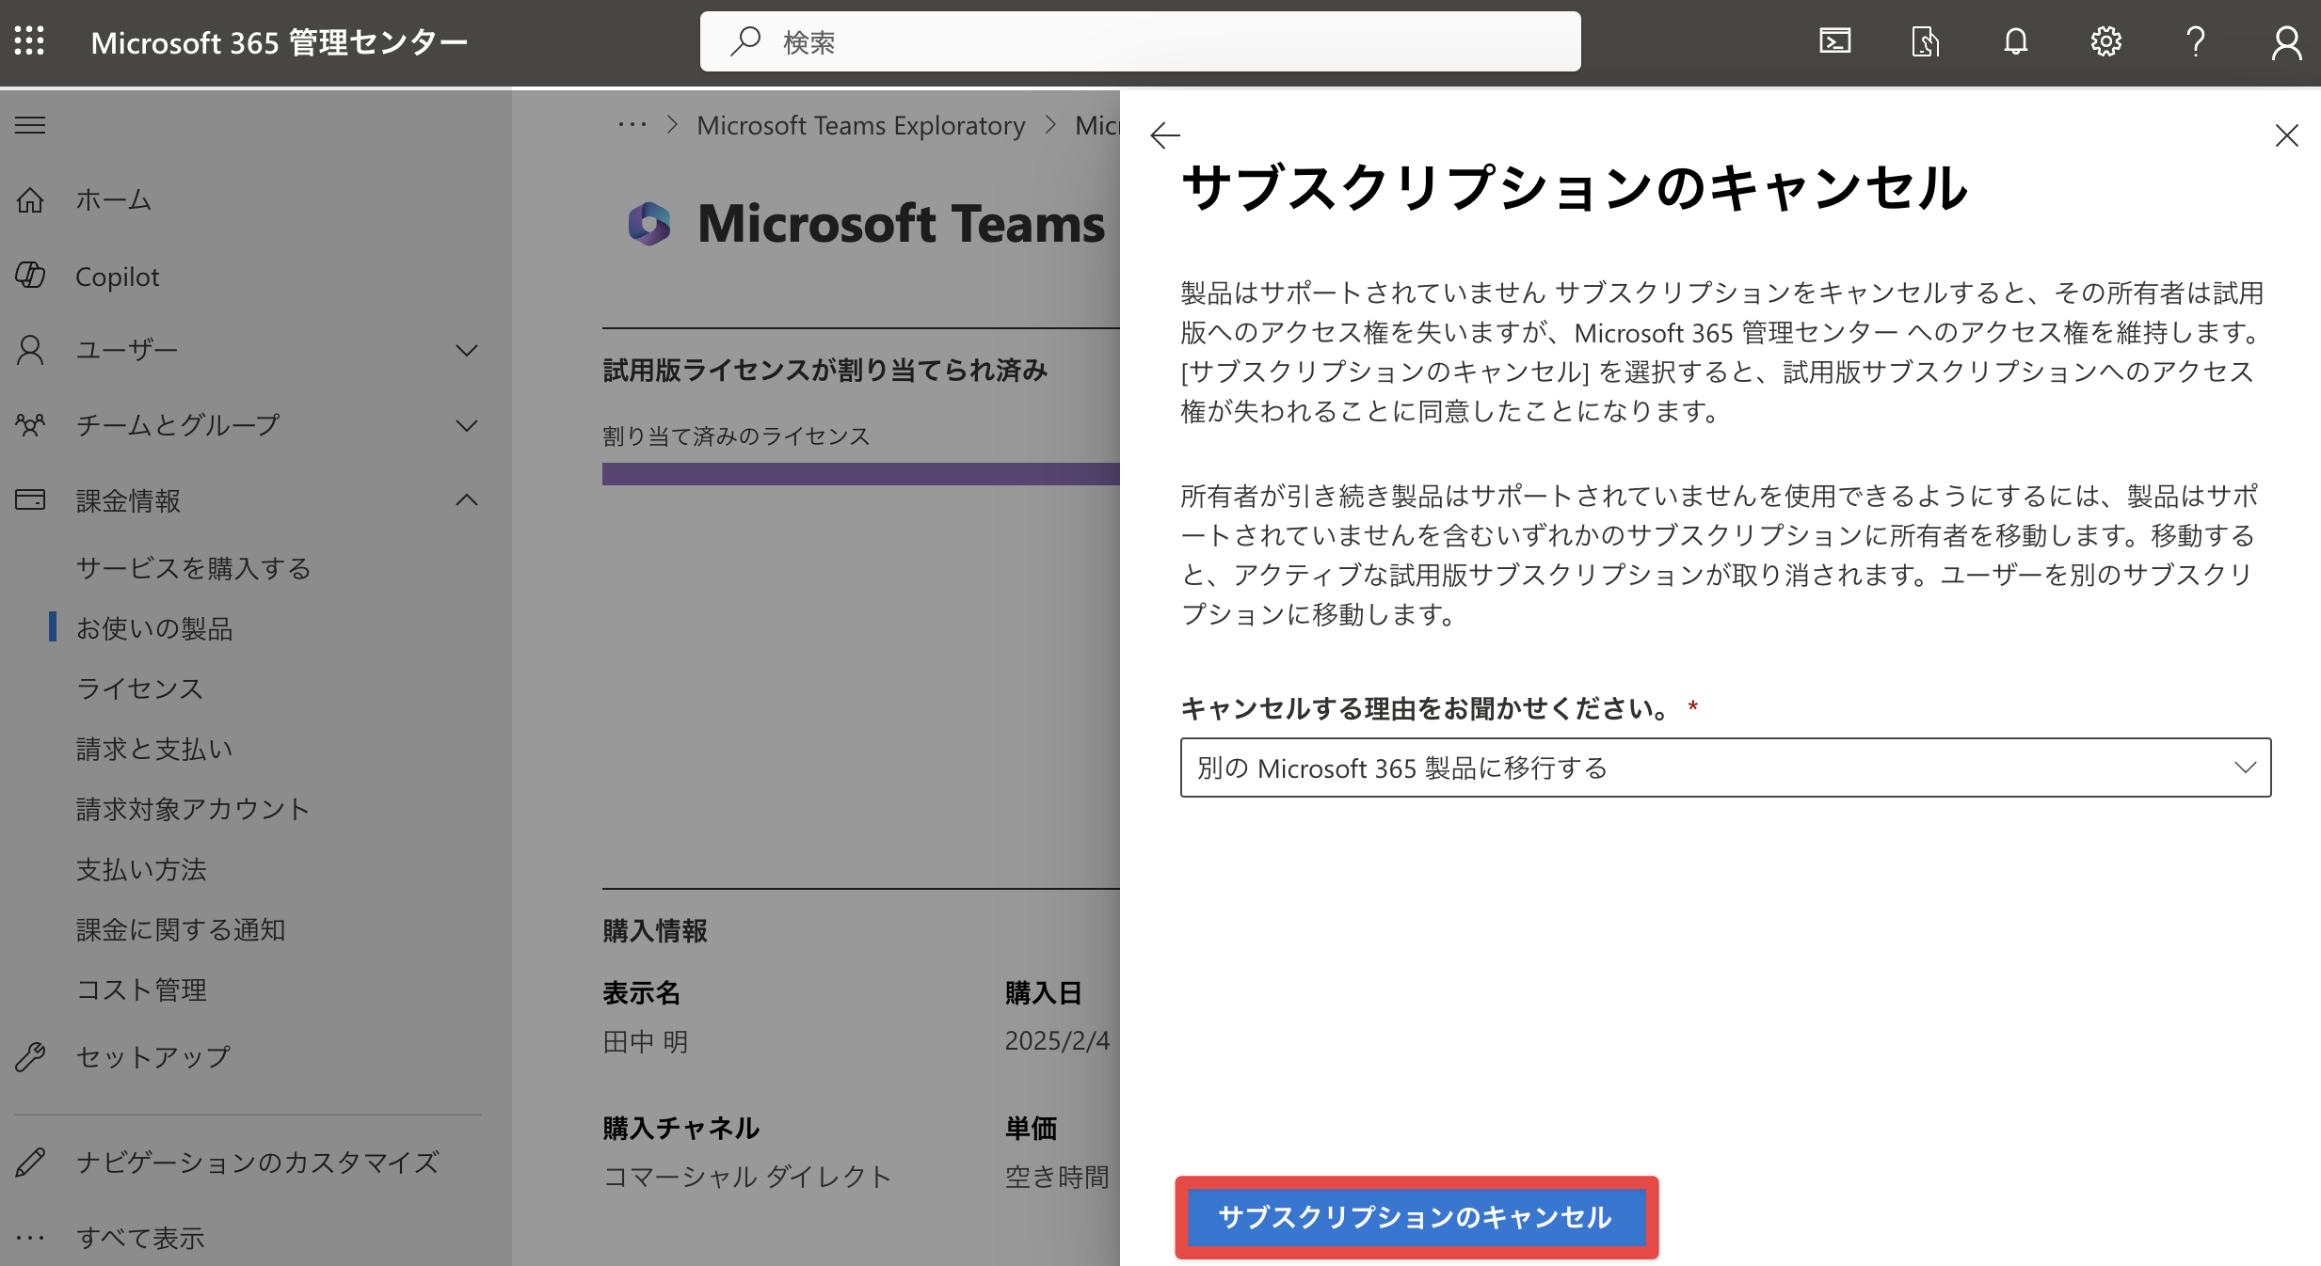Open the app launcher waffle icon
This screenshot has height=1266, width=2321.
[x=29, y=41]
